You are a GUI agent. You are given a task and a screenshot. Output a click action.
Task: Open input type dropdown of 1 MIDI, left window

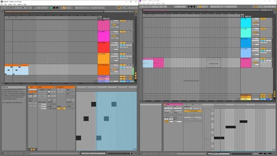tap(114, 21)
